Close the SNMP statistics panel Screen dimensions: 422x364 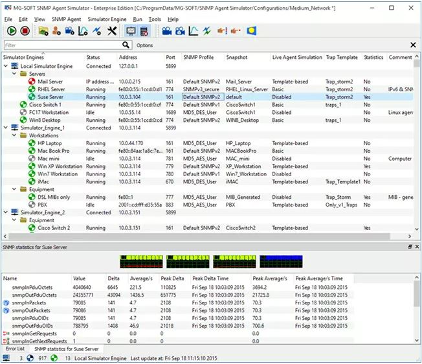[417, 247]
